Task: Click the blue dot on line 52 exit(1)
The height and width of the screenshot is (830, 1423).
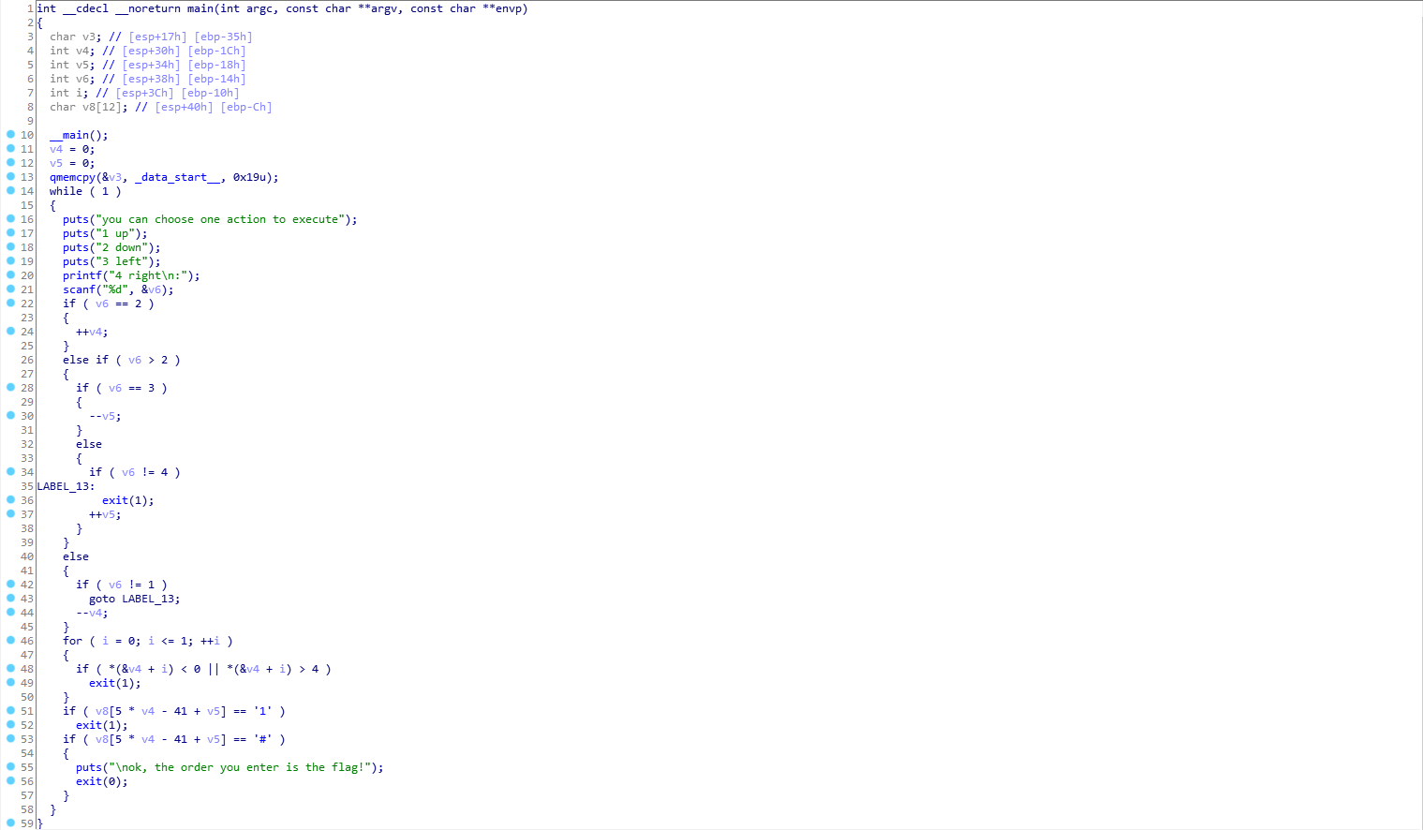Action: pyautogui.click(x=10, y=724)
